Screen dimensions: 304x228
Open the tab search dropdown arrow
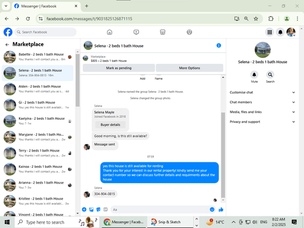6,6
